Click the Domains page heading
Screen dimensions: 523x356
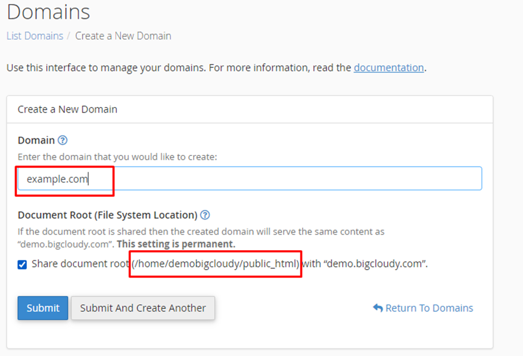click(x=48, y=12)
